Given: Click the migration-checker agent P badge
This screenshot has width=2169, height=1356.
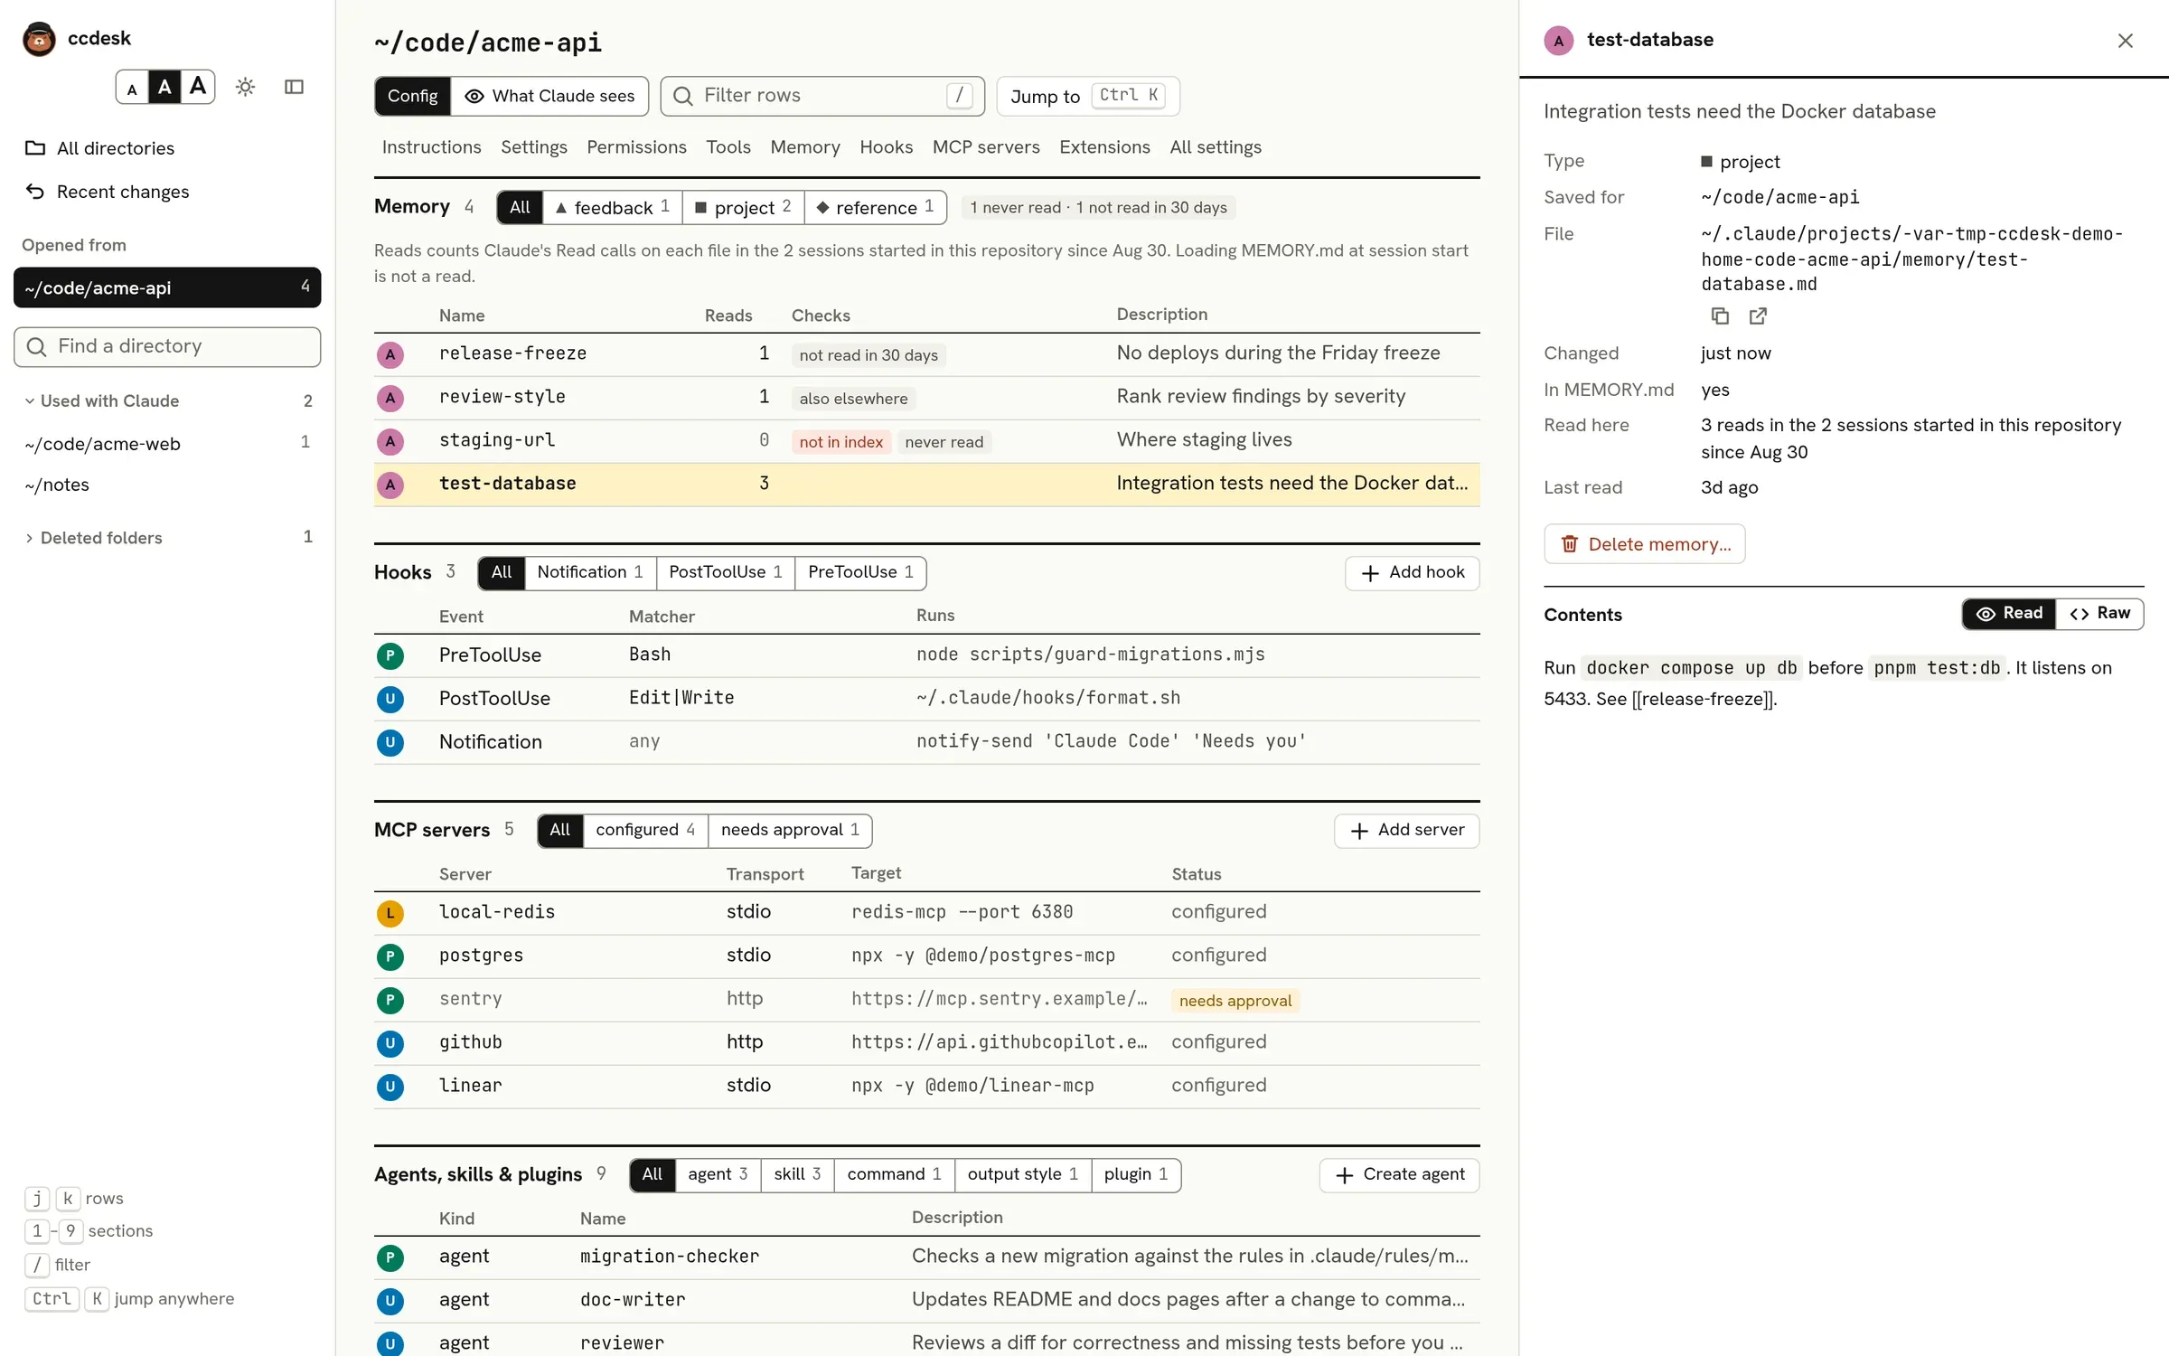Looking at the screenshot, I should point(390,1257).
